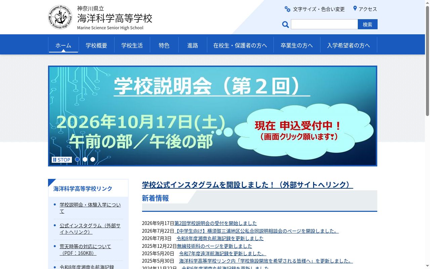Image resolution: width=430 pixels, height=269 pixels.
Task: Click 海洋科学高等学校 site title
Action: (115, 18)
